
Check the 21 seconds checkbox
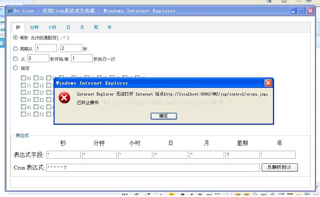[x=23, y=93]
